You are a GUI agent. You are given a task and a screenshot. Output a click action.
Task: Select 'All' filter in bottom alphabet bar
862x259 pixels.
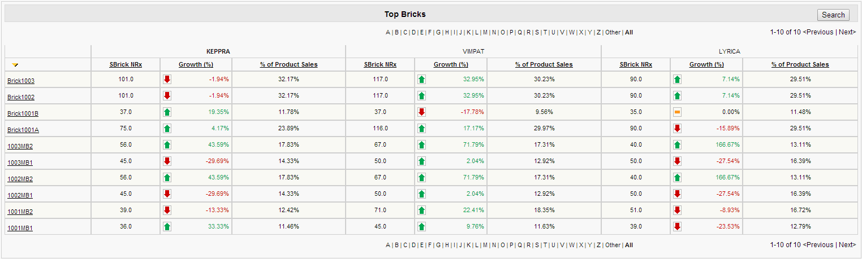(629, 245)
